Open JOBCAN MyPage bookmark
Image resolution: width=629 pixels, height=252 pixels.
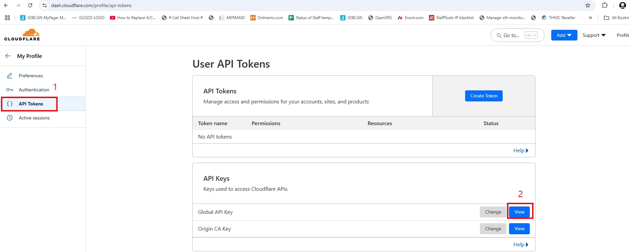click(43, 18)
